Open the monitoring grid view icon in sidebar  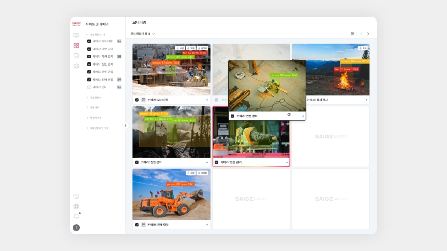pyautogui.click(x=76, y=45)
